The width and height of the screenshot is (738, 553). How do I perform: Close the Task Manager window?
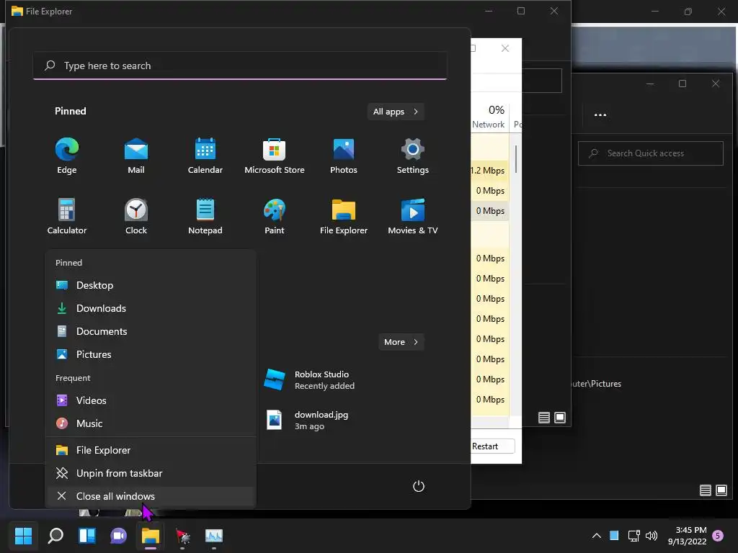point(505,48)
